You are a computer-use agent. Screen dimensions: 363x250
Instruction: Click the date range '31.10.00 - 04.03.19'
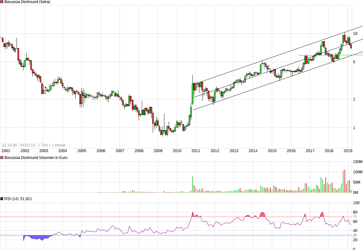(x=18, y=145)
